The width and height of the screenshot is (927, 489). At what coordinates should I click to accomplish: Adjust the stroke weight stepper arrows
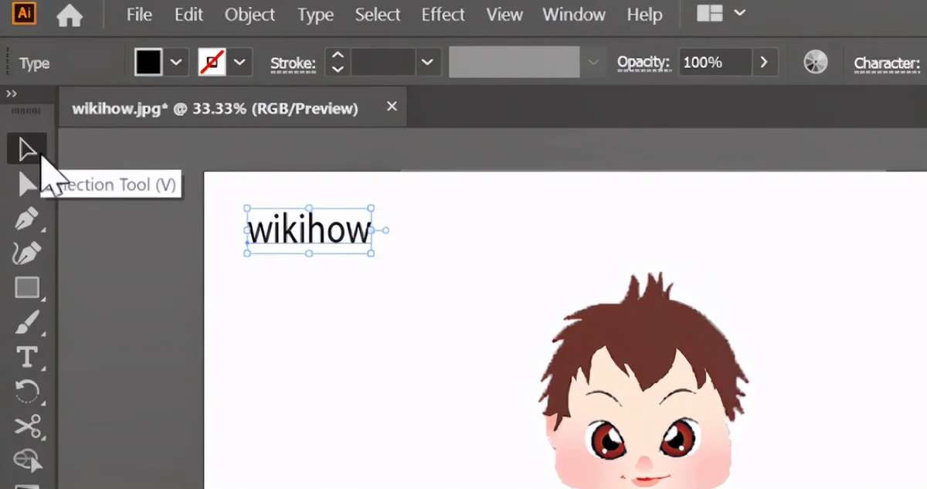pyautogui.click(x=337, y=63)
